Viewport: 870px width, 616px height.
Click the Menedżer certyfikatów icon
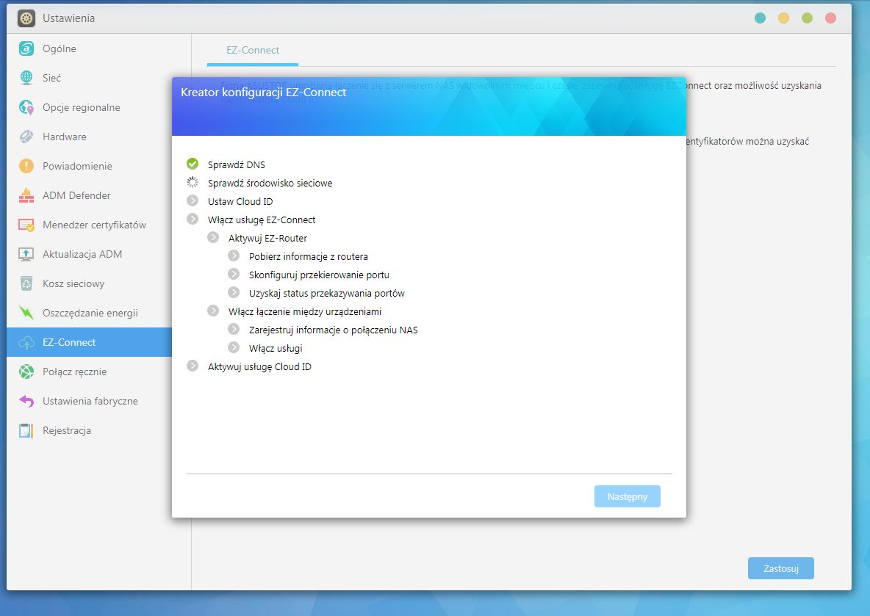coord(26,225)
